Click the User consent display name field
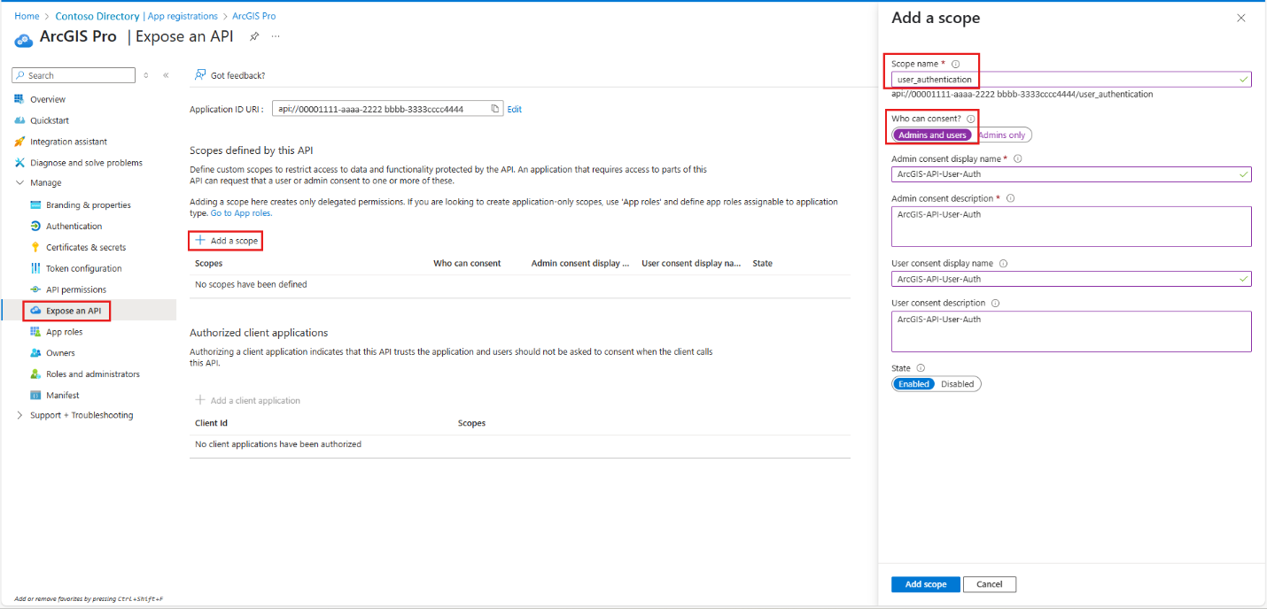 pyautogui.click(x=1071, y=279)
